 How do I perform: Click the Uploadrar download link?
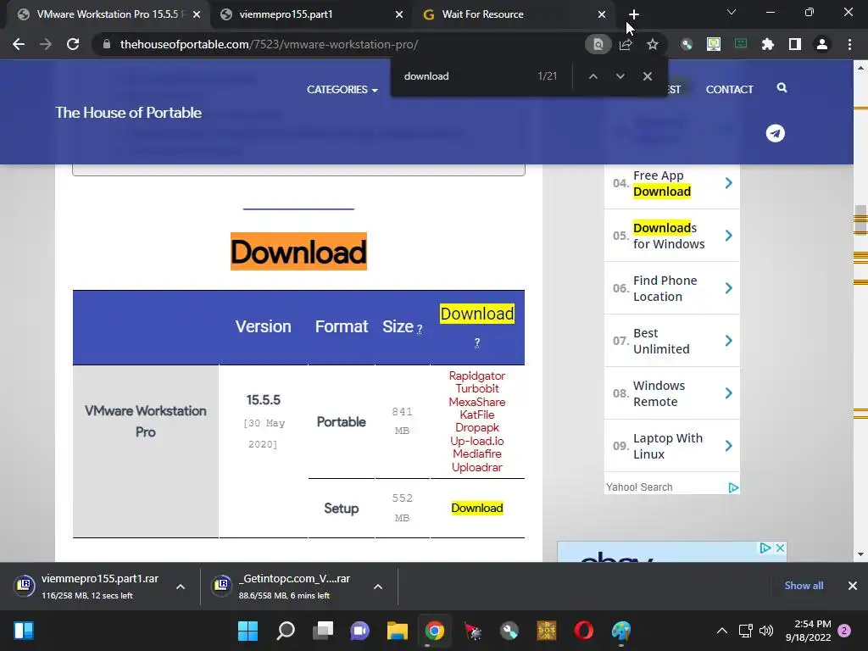pyautogui.click(x=476, y=467)
